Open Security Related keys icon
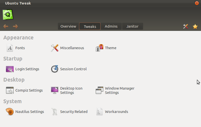 (55, 112)
